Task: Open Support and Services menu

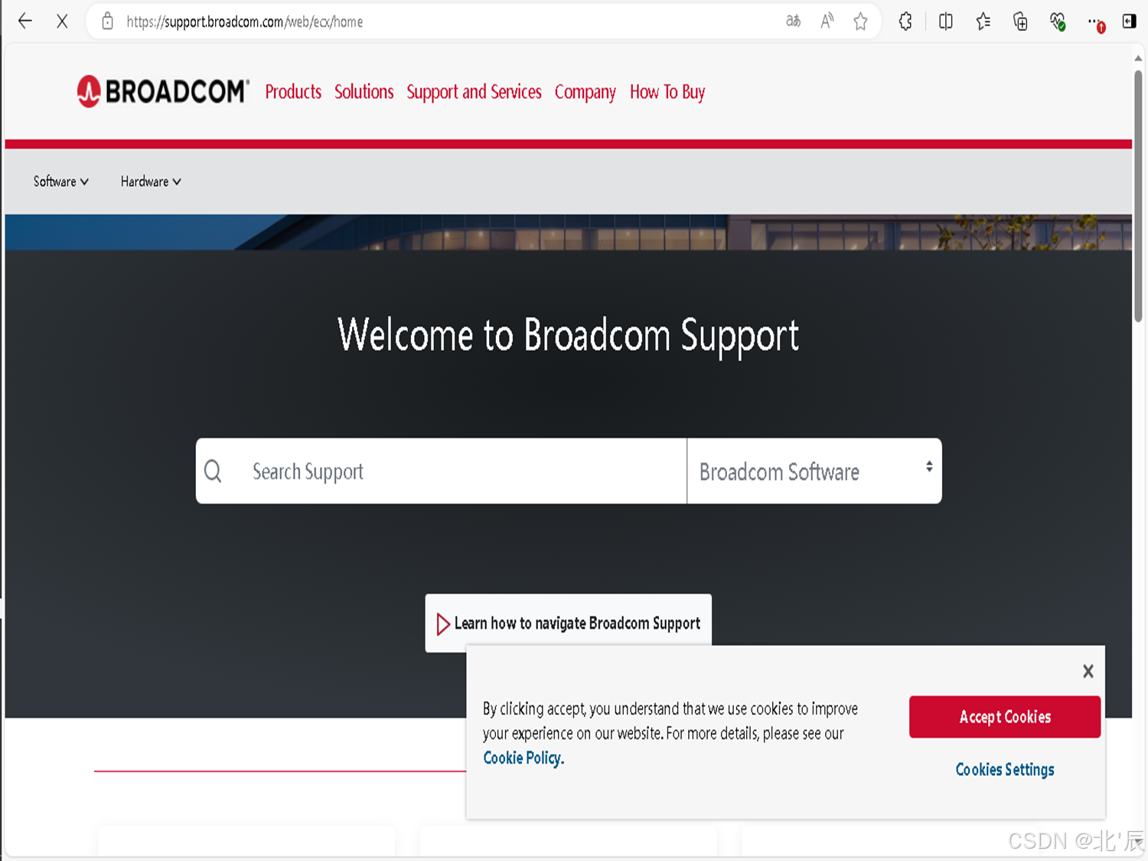Action: [474, 92]
